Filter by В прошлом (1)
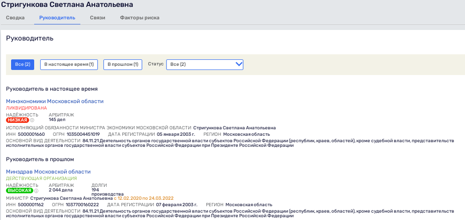The height and width of the screenshot is (220, 465). [123, 64]
